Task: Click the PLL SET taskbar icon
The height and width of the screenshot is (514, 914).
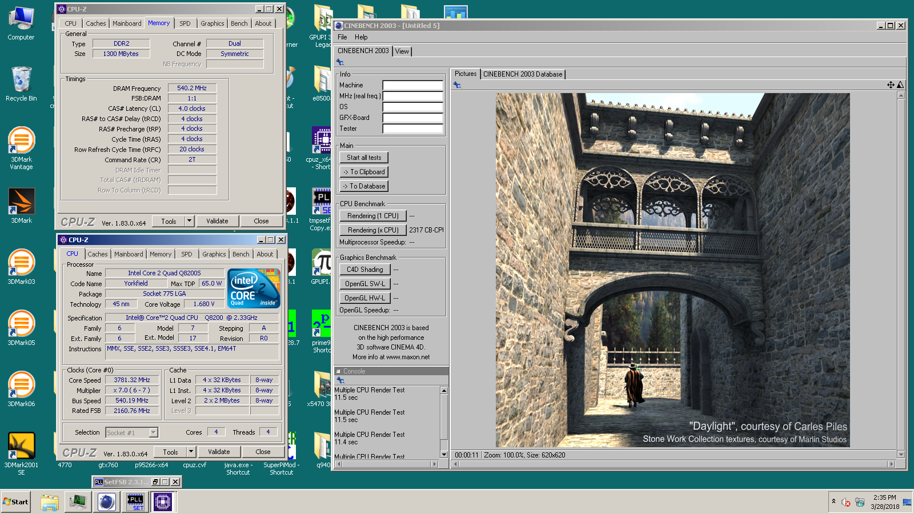Action: (x=135, y=502)
